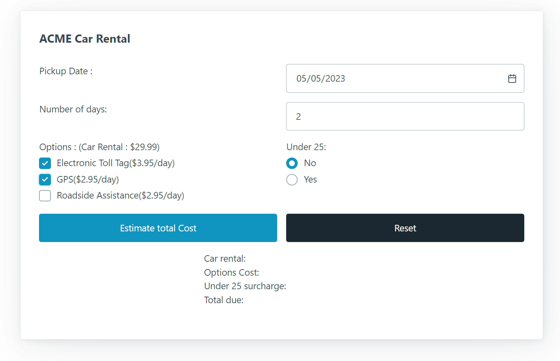The width and height of the screenshot is (560, 361).
Task: Select Yes for Under 25
Action: tap(291, 180)
